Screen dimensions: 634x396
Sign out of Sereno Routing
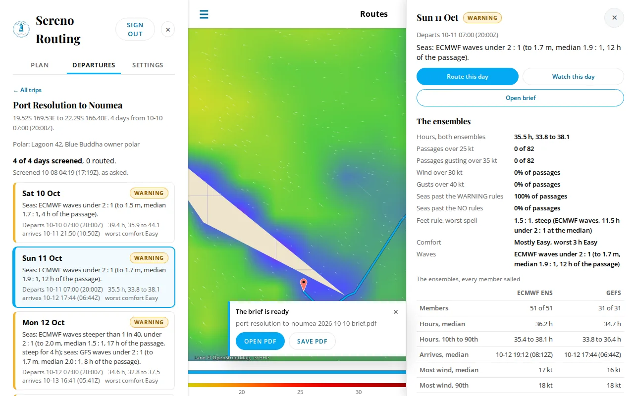[x=135, y=29]
